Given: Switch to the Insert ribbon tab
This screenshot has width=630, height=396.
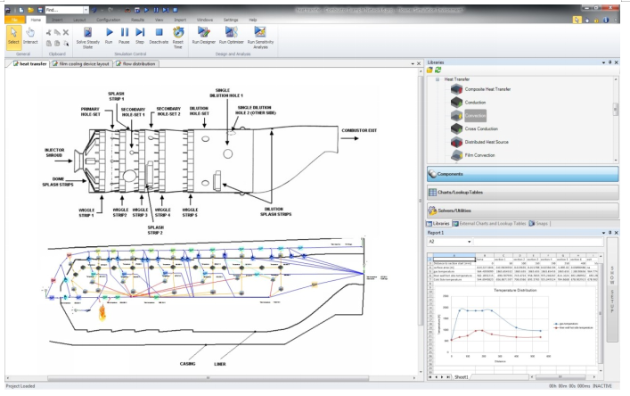Looking at the screenshot, I should tap(57, 20).
